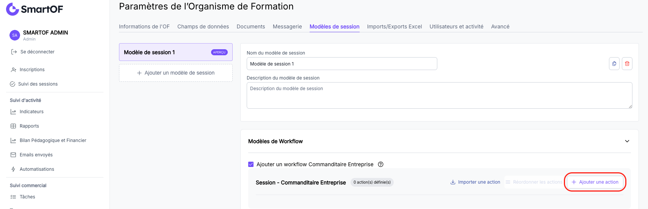This screenshot has height=209, width=648.
Task: Click Se déconnecter
Action: tap(38, 52)
